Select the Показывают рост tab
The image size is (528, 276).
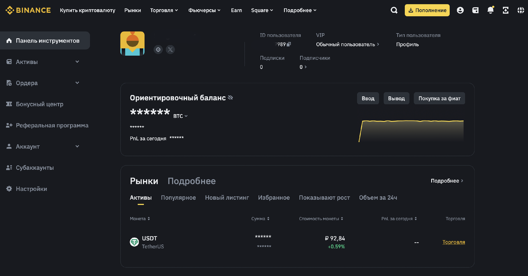(324, 198)
